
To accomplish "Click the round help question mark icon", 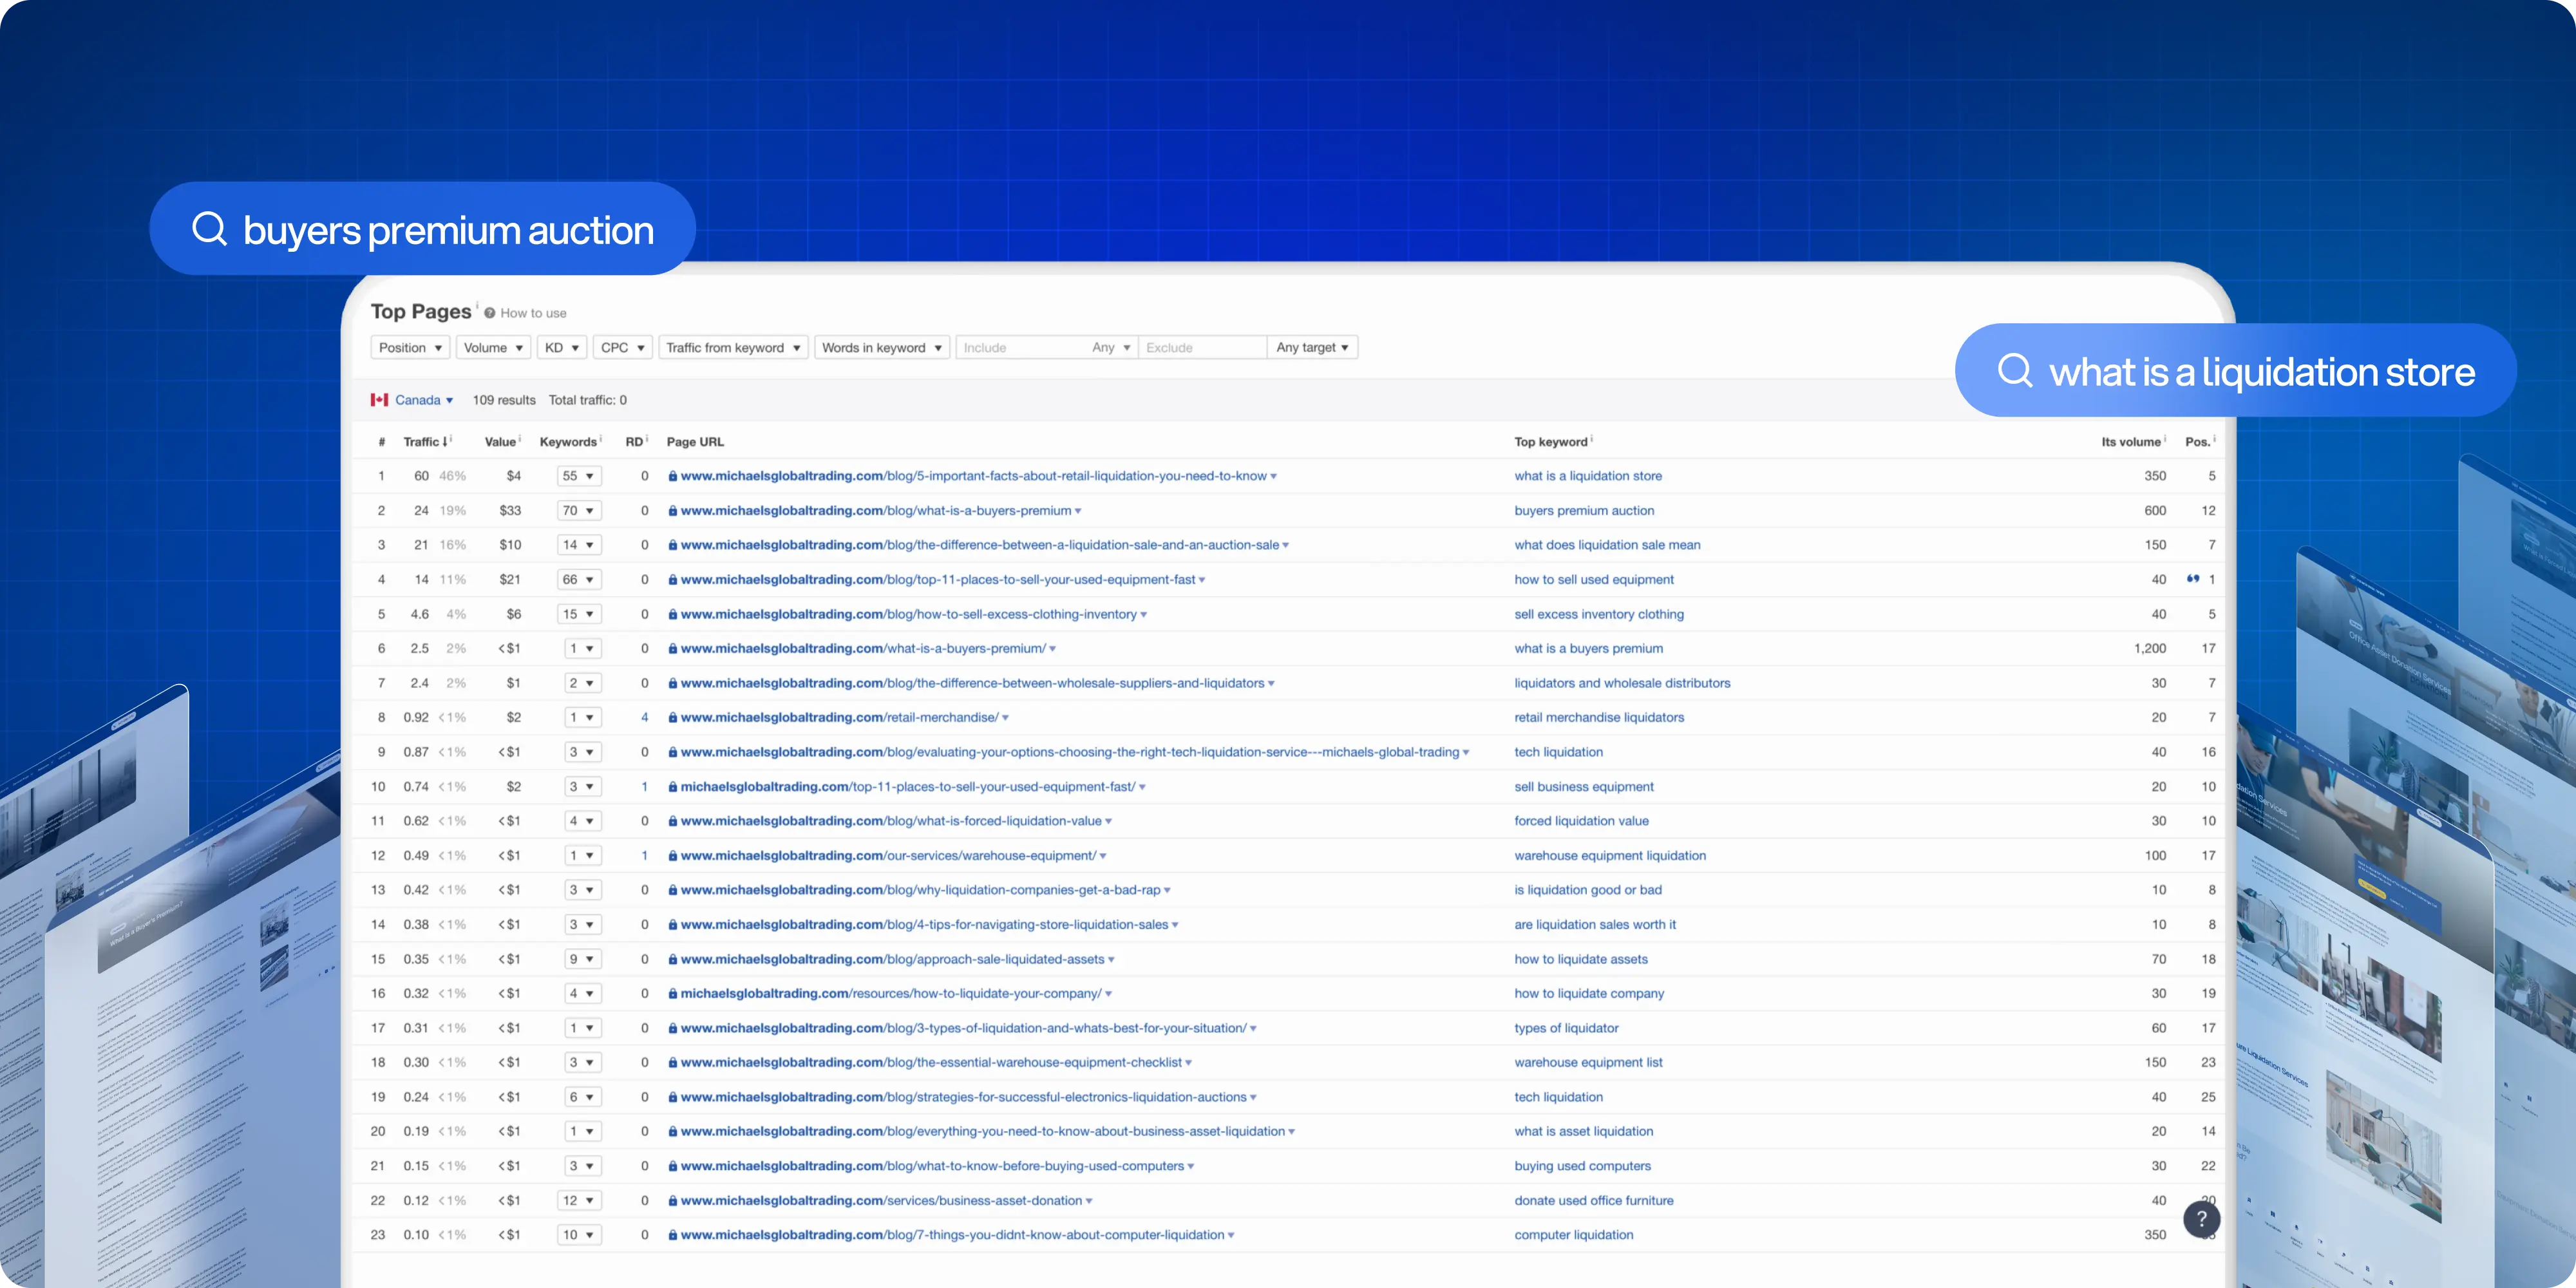I will click(2201, 1218).
